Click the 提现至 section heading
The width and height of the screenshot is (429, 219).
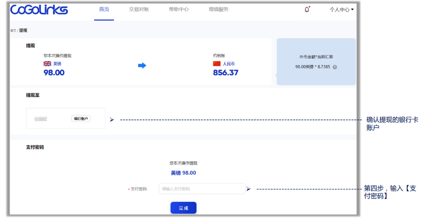33,95
